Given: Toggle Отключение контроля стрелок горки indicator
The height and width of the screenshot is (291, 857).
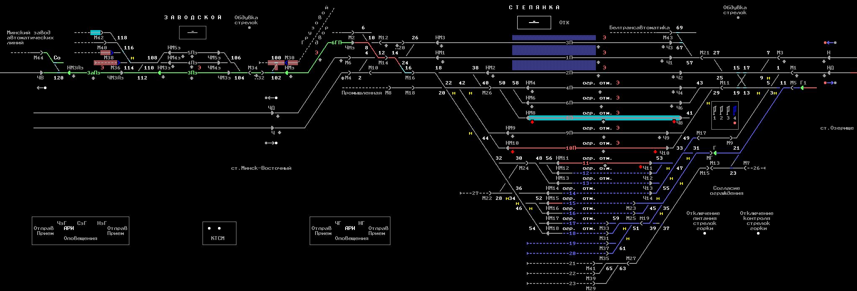Looking at the screenshot, I should [758, 233].
